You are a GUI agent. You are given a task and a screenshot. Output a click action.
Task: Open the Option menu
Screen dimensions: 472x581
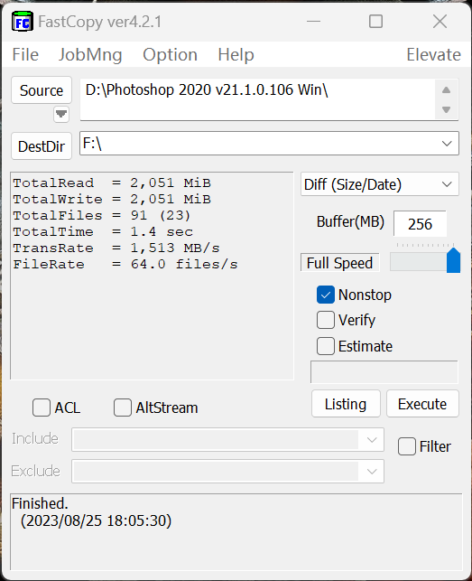tap(170, 55)
